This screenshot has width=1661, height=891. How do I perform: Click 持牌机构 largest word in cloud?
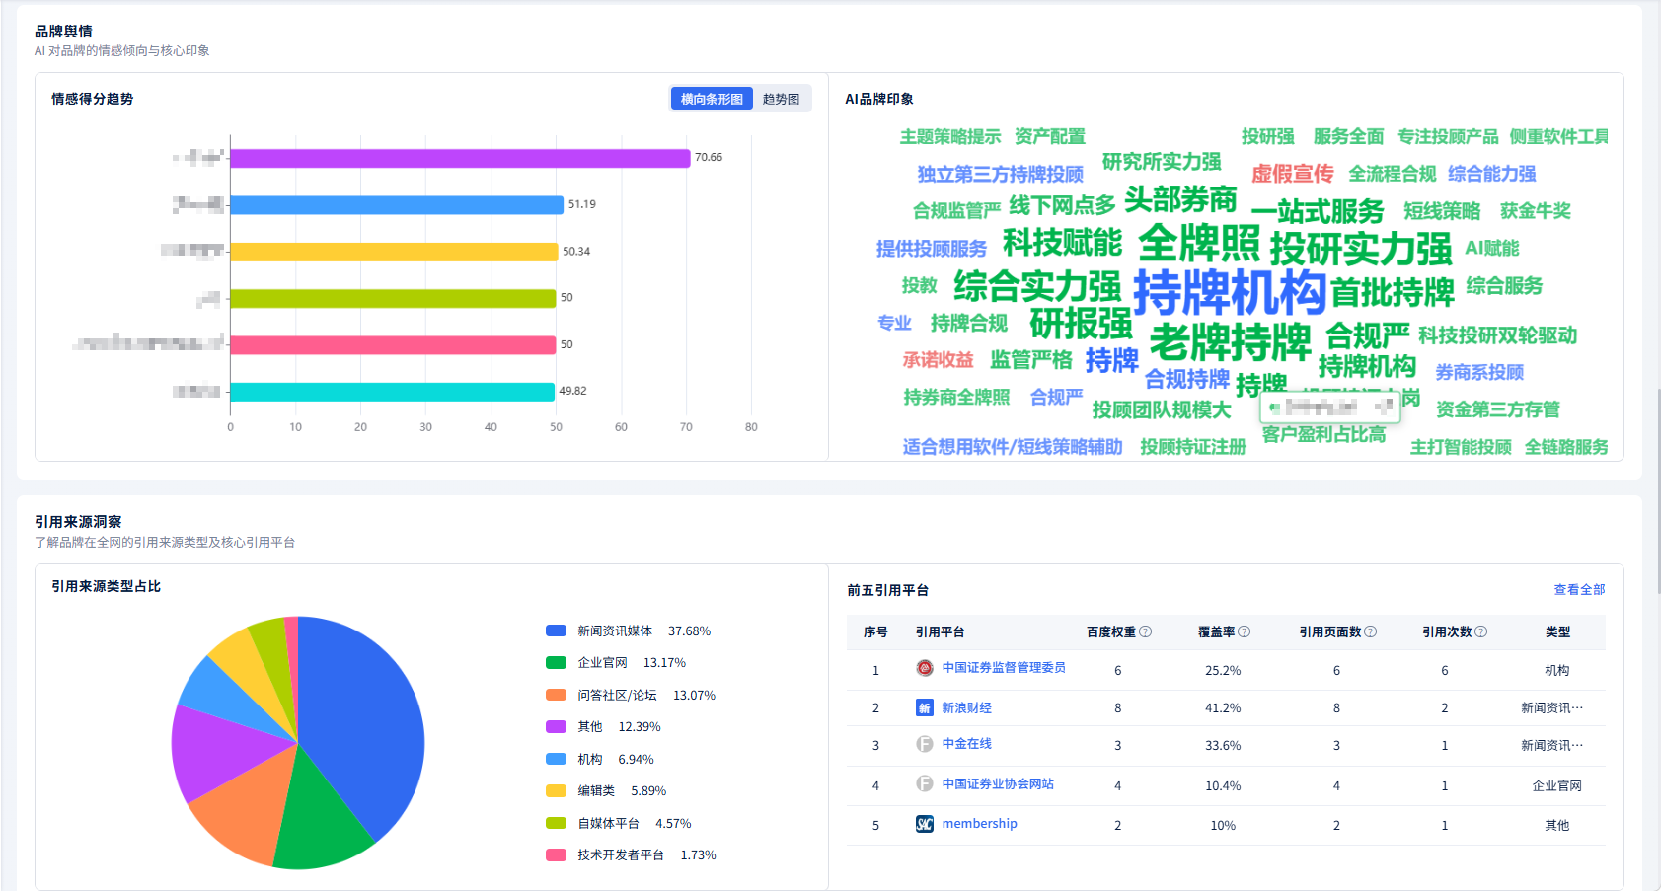pyautogui.click(x=1230, y=292)
